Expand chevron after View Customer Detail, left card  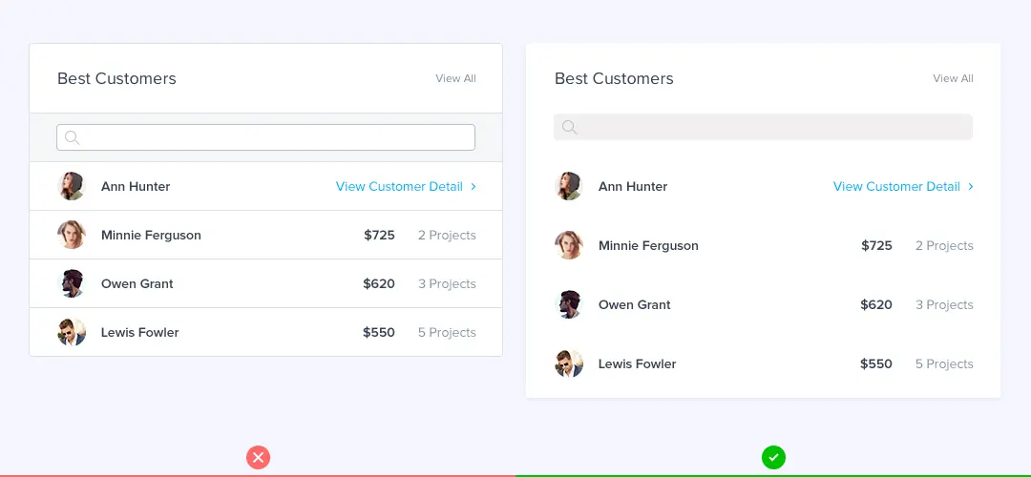(x=473, y=187)
